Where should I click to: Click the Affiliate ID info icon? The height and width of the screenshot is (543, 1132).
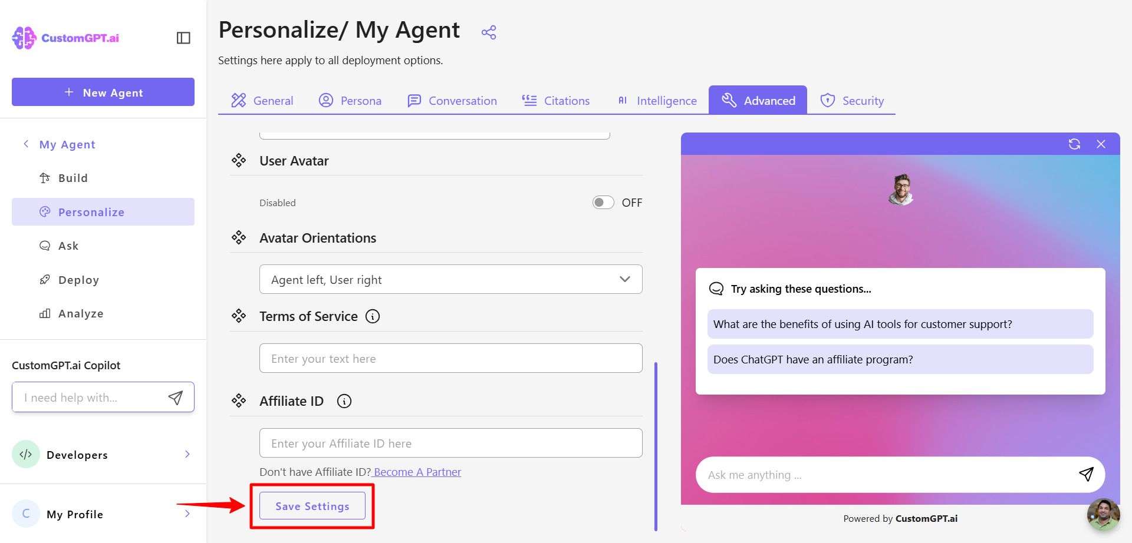point(344,401)
